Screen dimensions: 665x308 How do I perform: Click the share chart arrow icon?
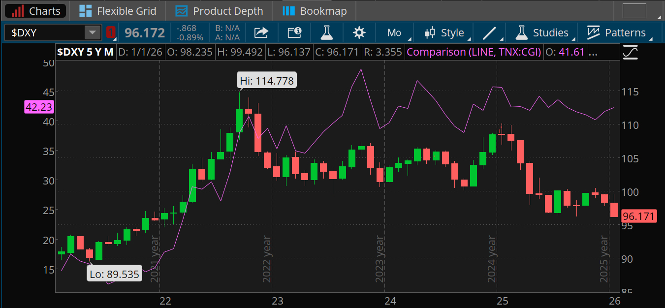click(x=261, y=33)
